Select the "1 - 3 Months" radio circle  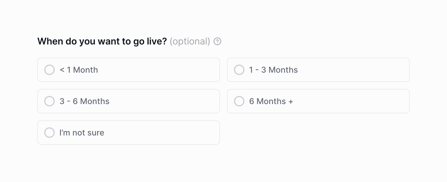click(239, 70)
